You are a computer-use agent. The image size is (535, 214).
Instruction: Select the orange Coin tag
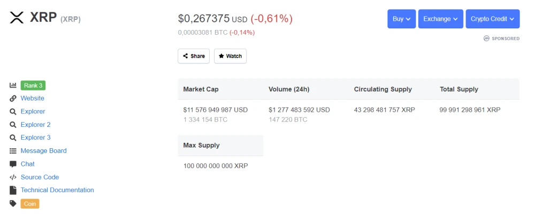(30, 204)
